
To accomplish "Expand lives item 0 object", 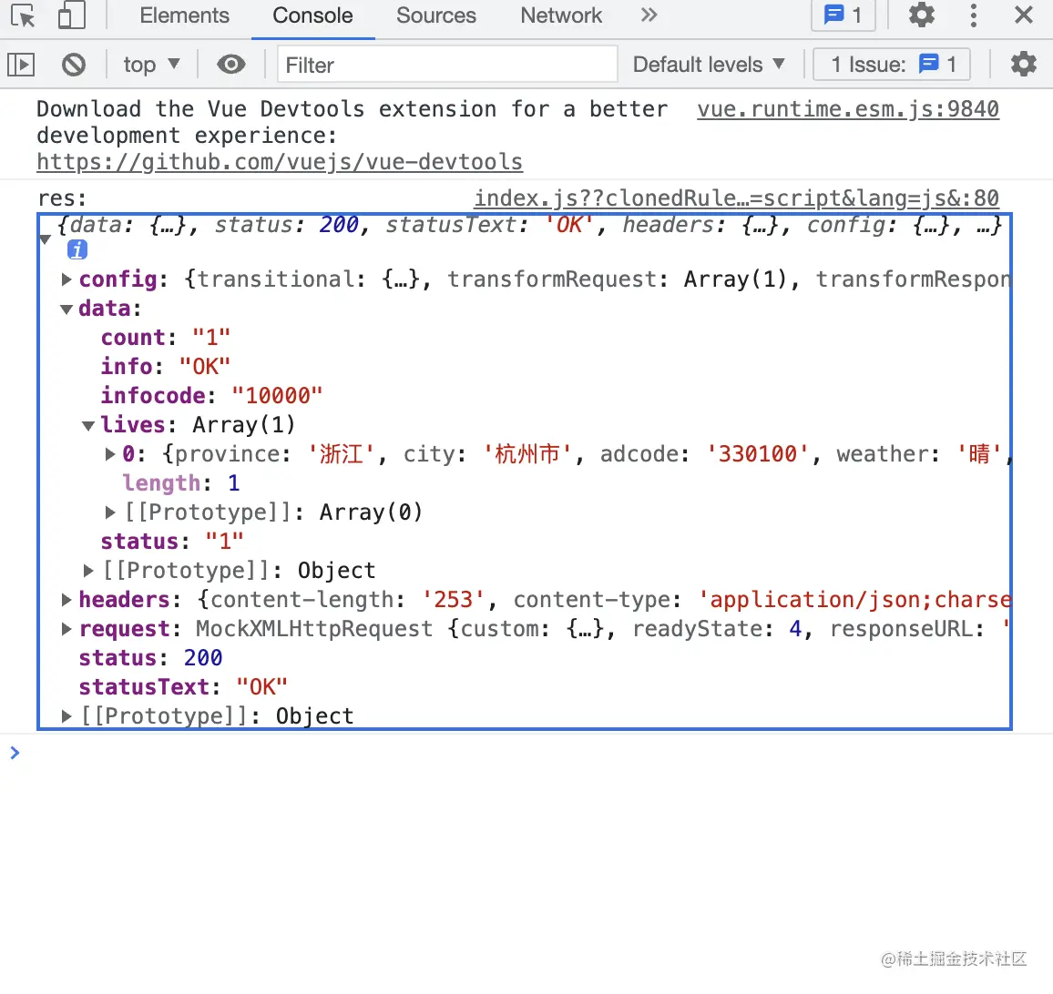I will click(x=110, y=454).
